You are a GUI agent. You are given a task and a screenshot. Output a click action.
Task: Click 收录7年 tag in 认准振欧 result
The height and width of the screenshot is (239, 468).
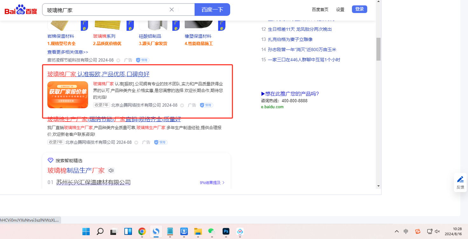click(101, 105)
